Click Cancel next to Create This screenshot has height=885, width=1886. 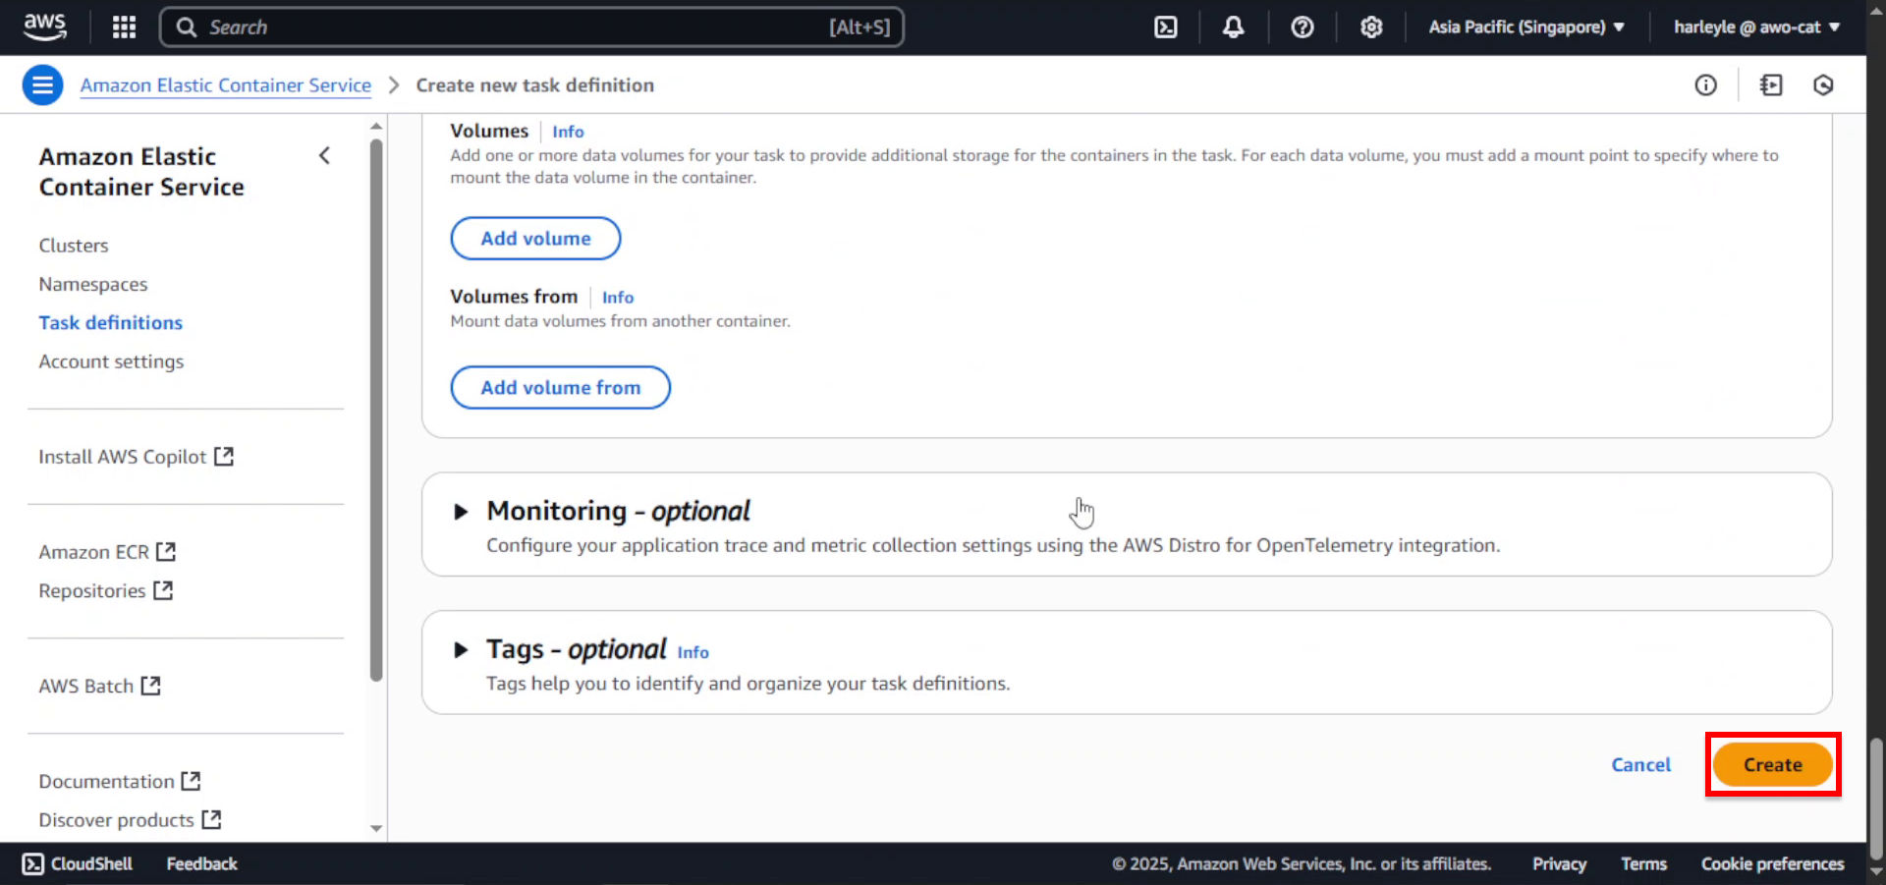[1640, 765]
